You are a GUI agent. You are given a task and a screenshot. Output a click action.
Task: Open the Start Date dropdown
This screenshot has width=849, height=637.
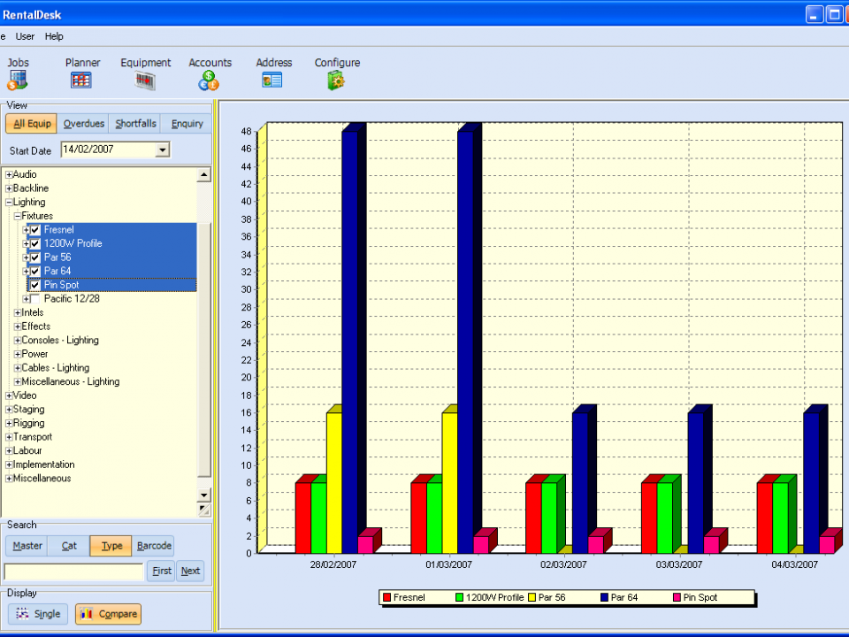[x=161, y=150]
